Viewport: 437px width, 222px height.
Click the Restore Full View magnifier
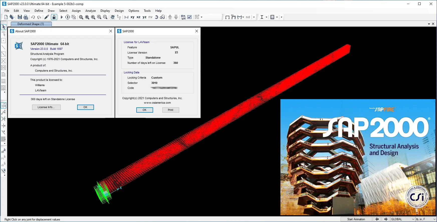pos(87,17)
